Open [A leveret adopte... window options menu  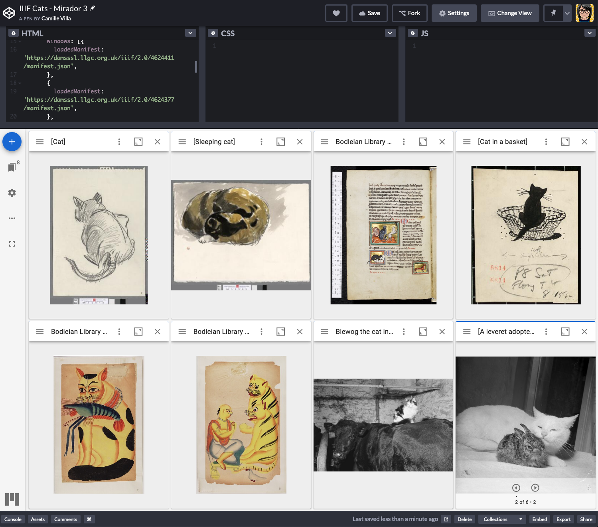point(546,332)
